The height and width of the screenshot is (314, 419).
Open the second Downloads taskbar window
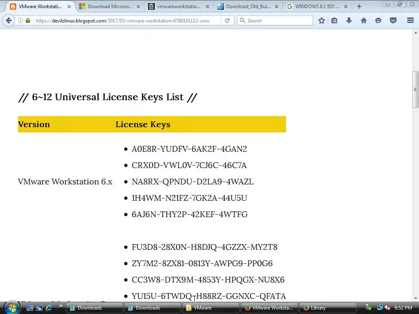[x=152, y=308]
